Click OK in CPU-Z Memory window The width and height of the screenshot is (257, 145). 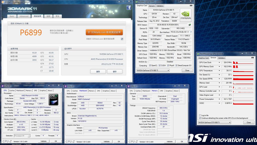click(182, 141)
